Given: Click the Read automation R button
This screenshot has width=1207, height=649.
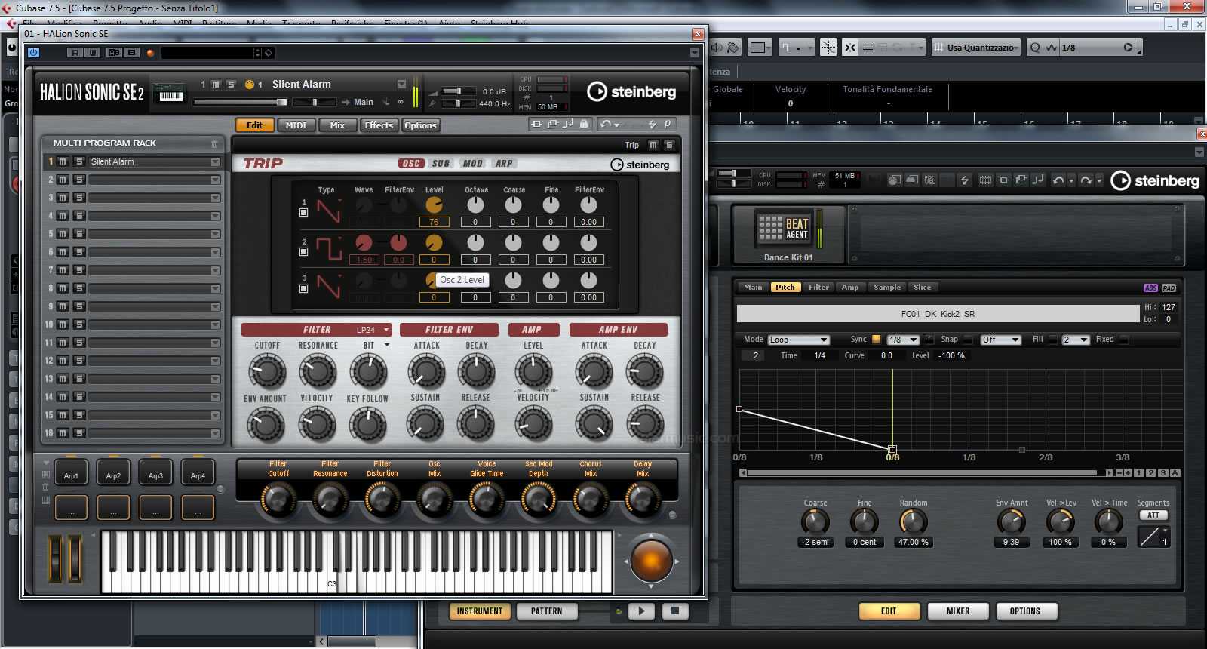Looking at the screenshot, I should (74, 53).
